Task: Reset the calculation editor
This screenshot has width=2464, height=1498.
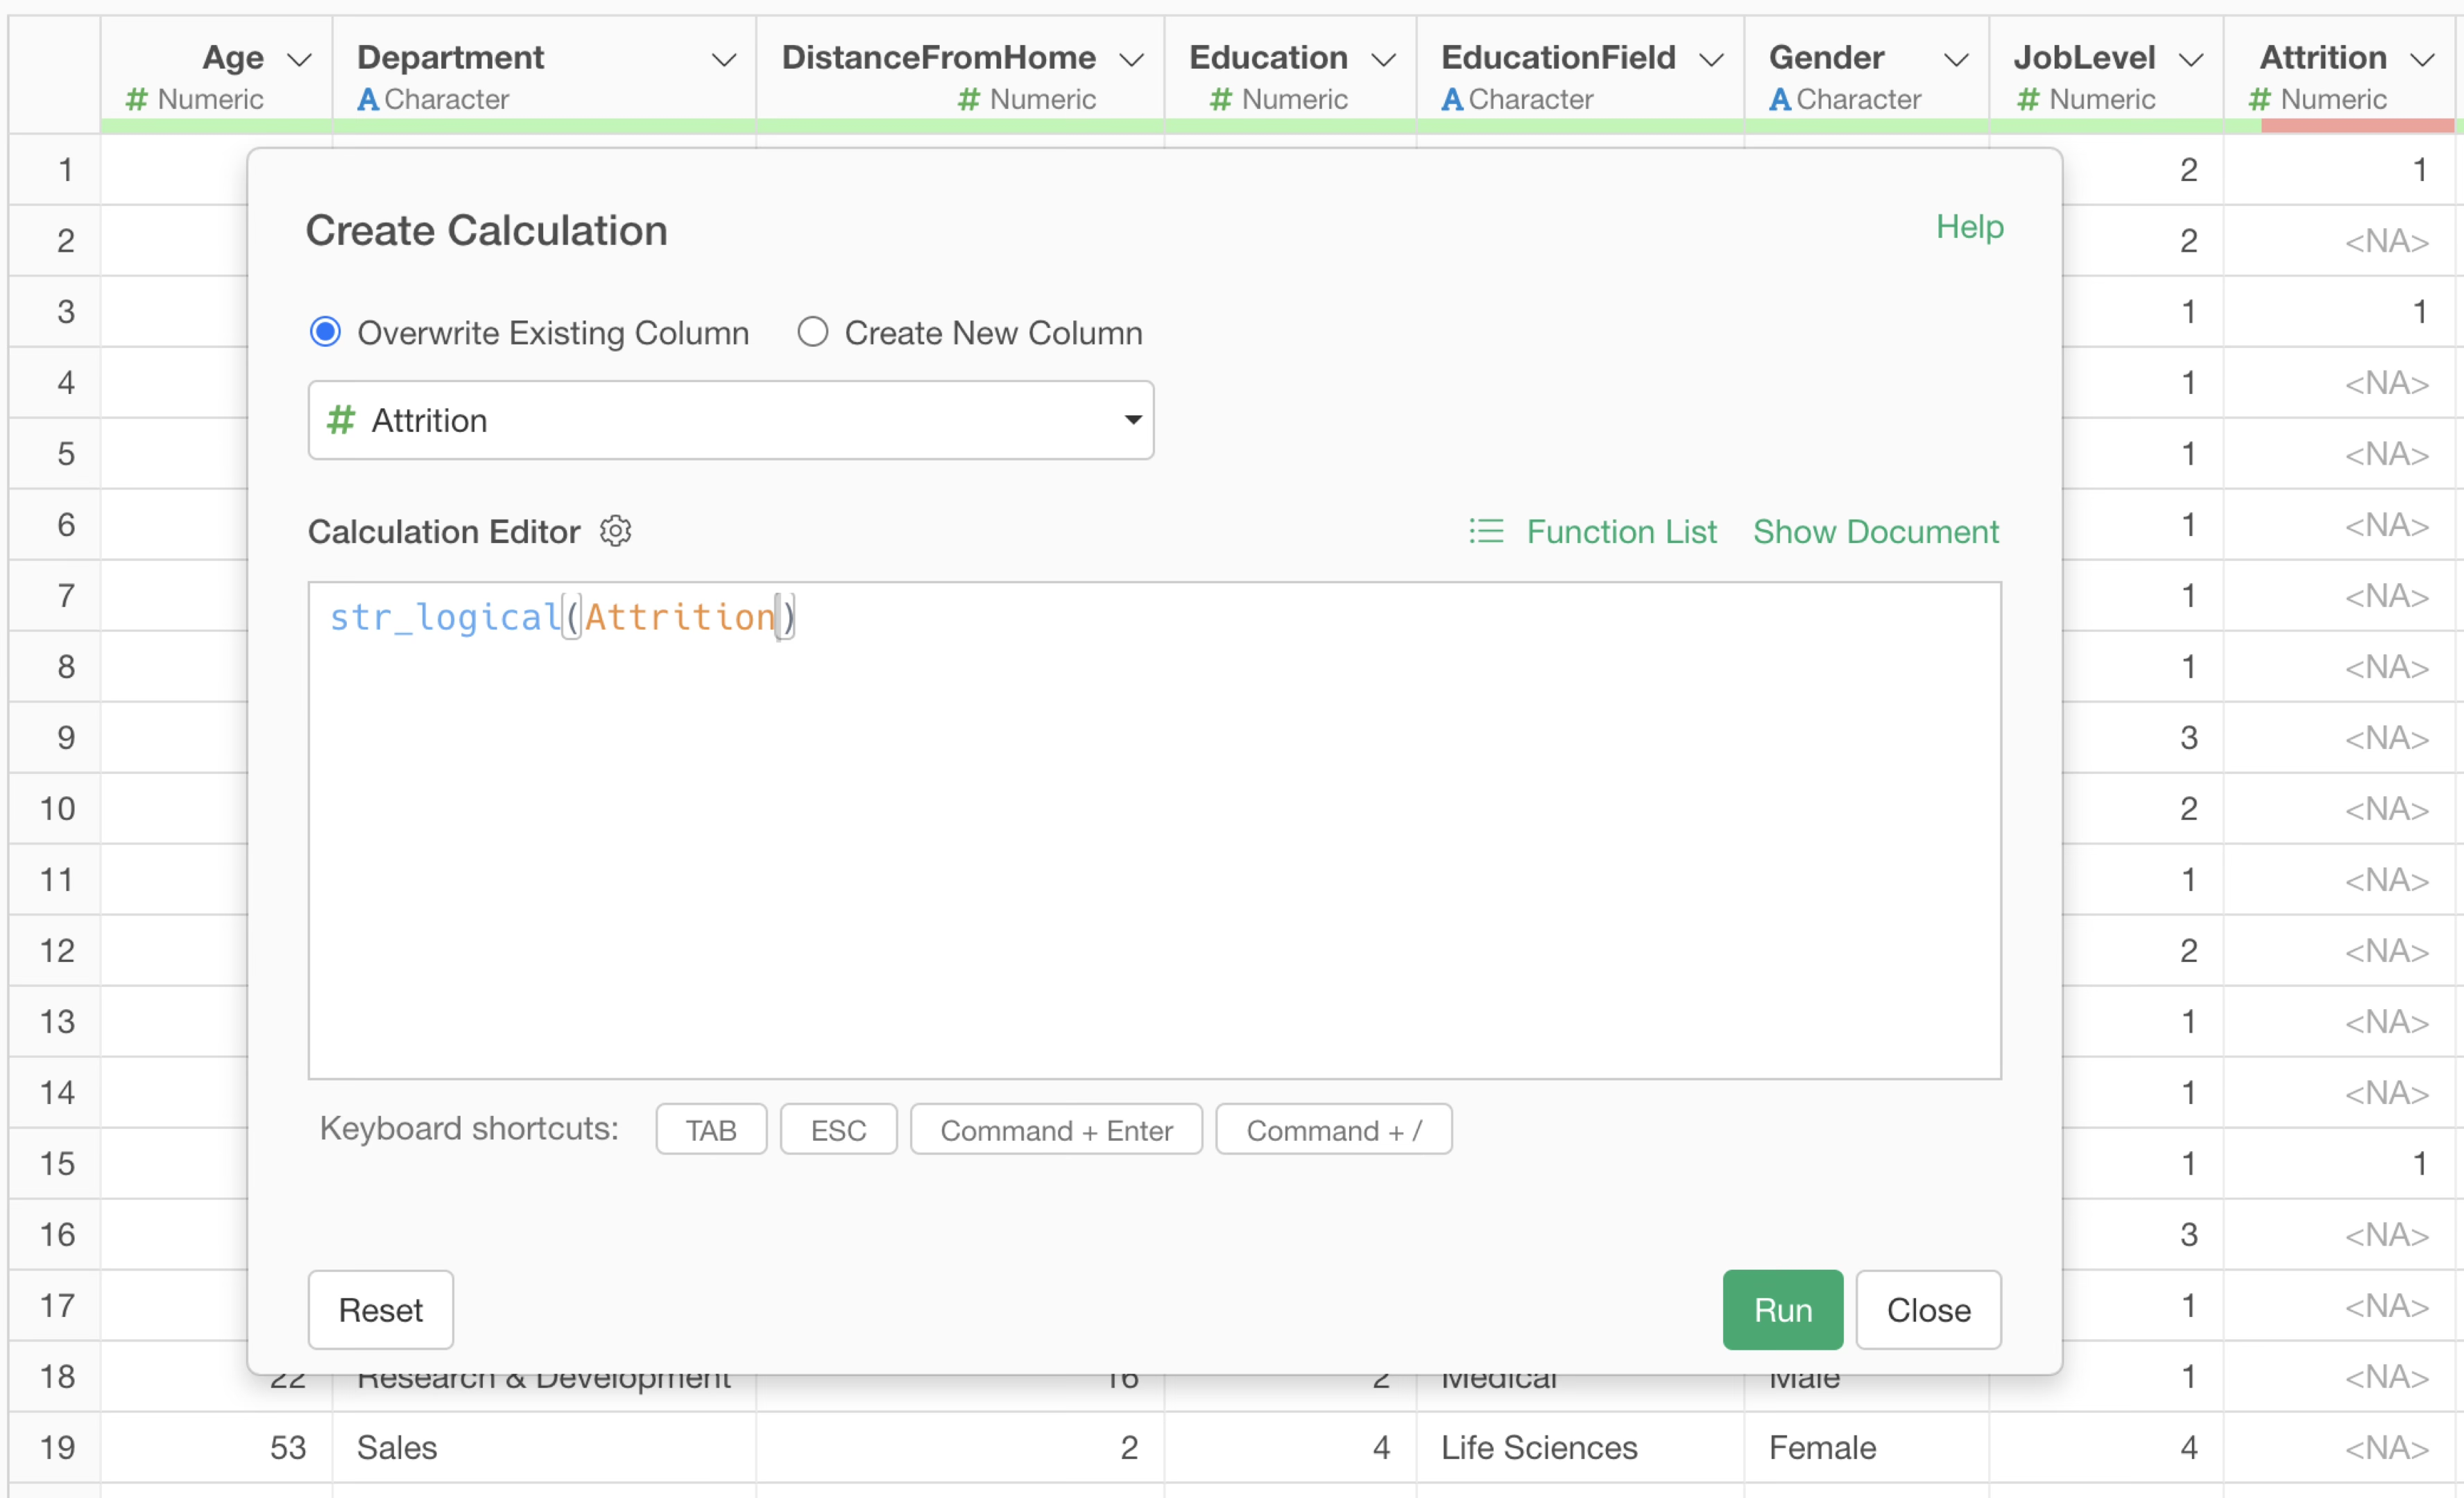Action: tap(380, 1309)
